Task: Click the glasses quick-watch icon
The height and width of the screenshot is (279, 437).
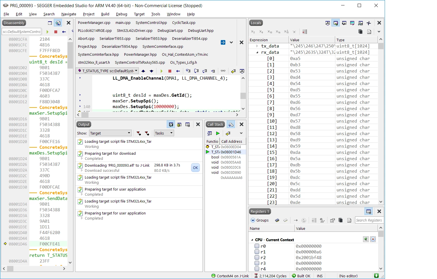Action: [223, 71]
